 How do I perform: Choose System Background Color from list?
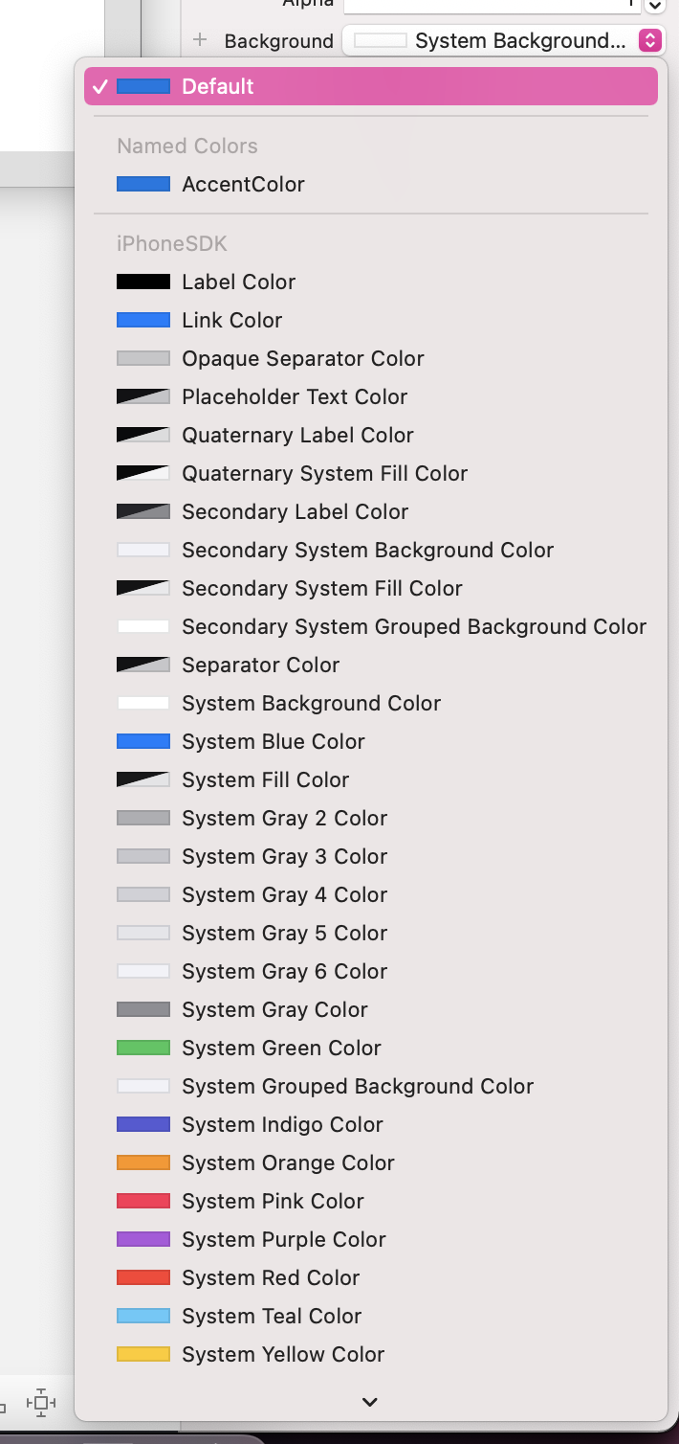(x=371, y=703)
